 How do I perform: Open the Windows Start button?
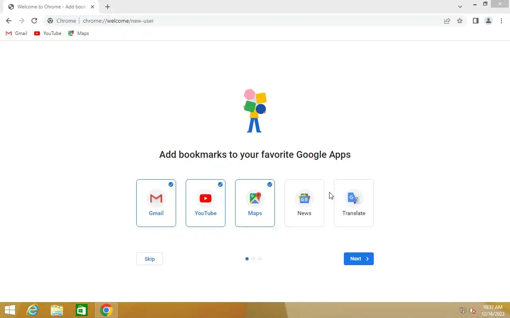pyautogui.click(x=10, y=310)
